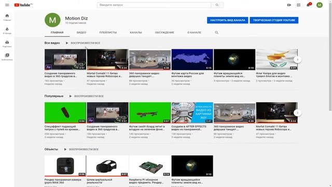
Task: Click Воспроизвести все beside Объекты
Action: (84, 150)
